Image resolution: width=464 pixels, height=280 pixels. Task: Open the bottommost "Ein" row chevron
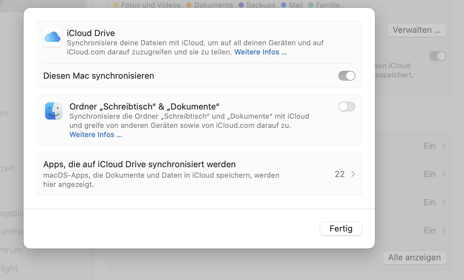pyautogui.click(x=444, y=230)
